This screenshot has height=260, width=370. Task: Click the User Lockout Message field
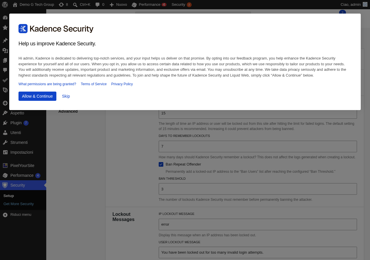(258, 252)
